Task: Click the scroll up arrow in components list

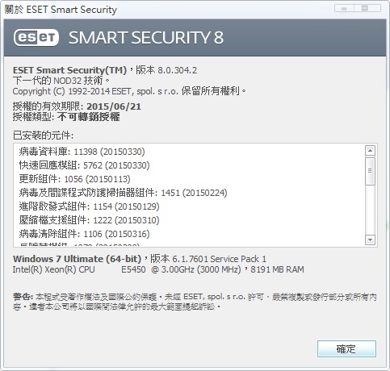Action: [370, 151]
